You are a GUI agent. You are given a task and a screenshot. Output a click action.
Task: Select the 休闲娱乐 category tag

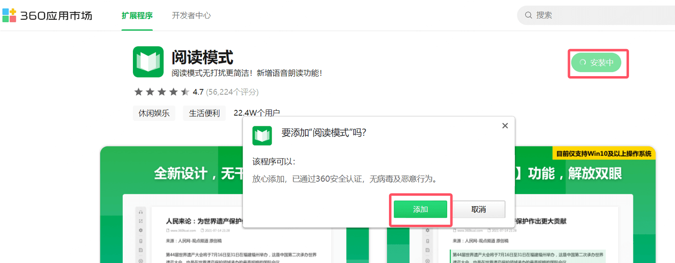point(154,113)
